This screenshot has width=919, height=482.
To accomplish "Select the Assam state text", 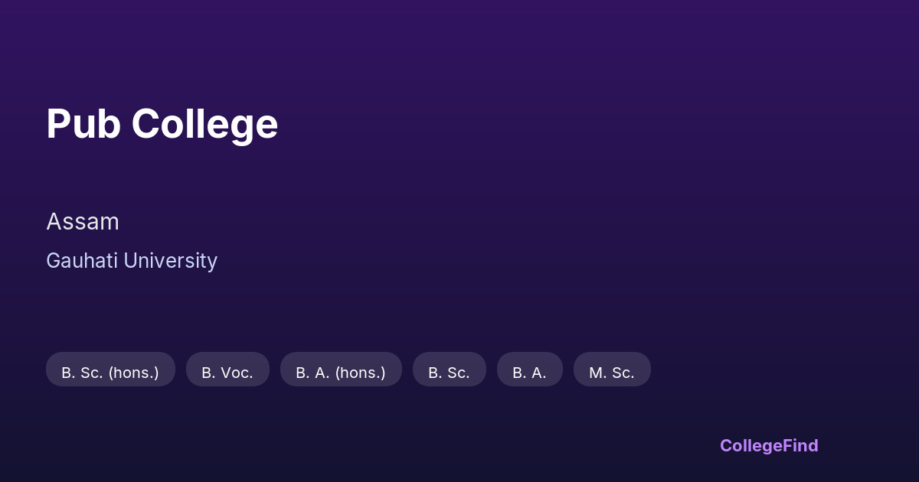I will (83, 222).
